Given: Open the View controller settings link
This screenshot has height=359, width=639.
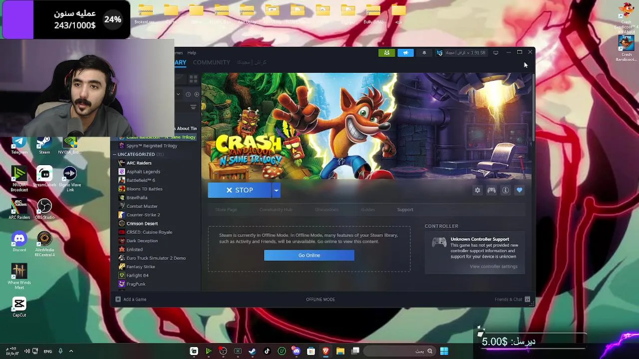Looking at the screenshot, I should (x=493, y=266).
